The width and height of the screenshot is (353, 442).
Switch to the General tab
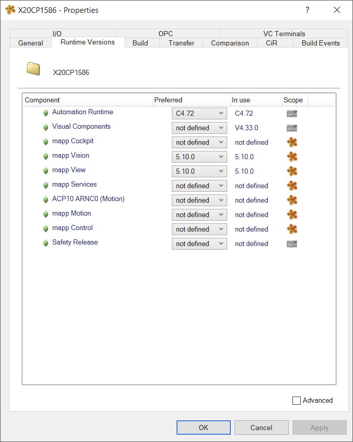click(x=31, y=43)
